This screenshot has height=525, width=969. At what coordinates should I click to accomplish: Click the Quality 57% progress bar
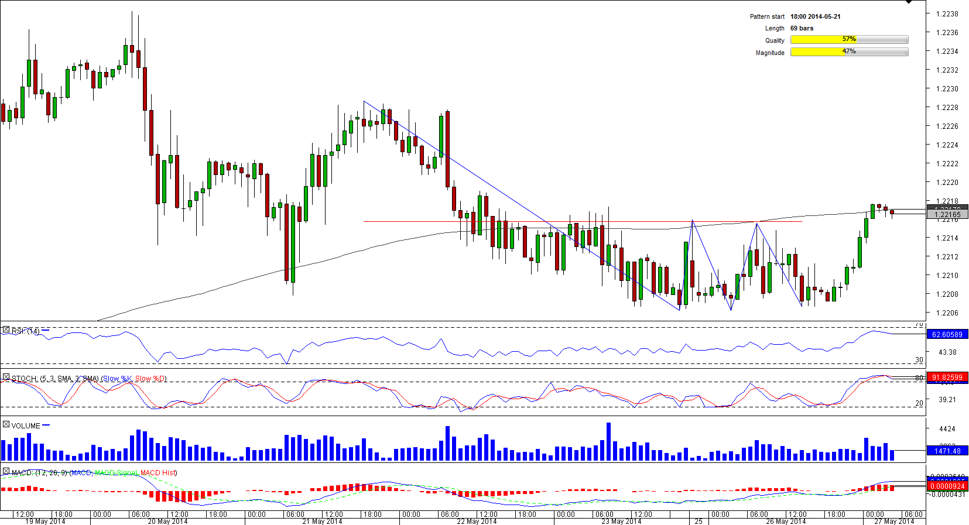pyautogui.click(x=849, y=40)
